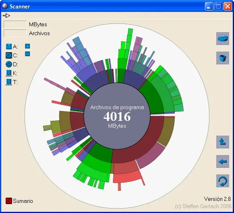Click the MBytes value field

(15, 24)
